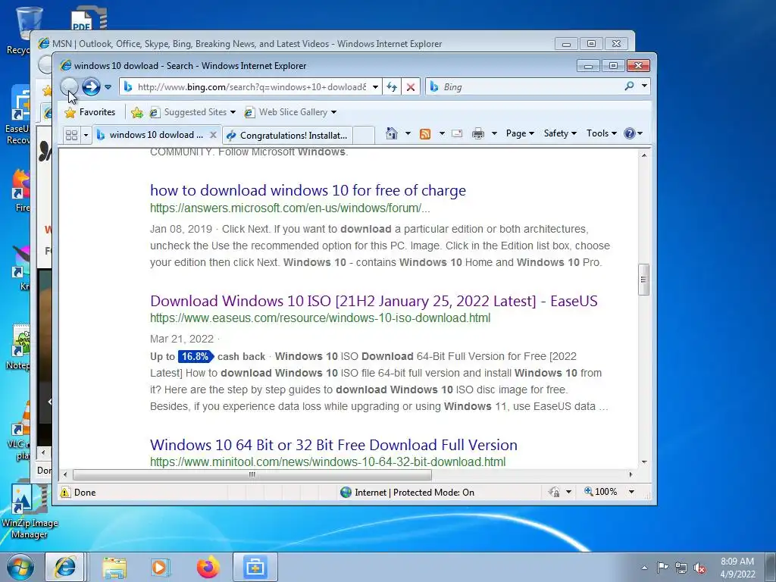Image resolution: width=776 pixels, height=582 pixels.
Task: Go forward with the blue arrow button
Action: [91, 86]
